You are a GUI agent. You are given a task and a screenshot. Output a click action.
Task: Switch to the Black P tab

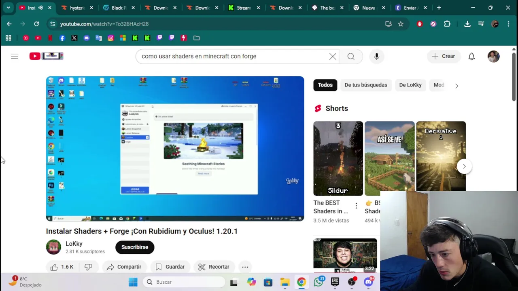(x=119, y=8)
